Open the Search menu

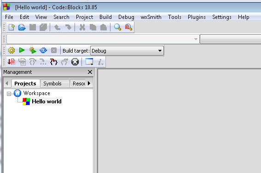61,17
